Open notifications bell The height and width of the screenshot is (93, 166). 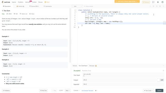158,2
